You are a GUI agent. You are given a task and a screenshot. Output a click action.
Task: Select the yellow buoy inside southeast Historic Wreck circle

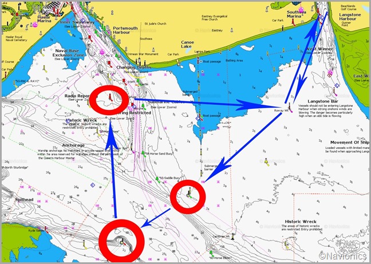coord(287,245)
